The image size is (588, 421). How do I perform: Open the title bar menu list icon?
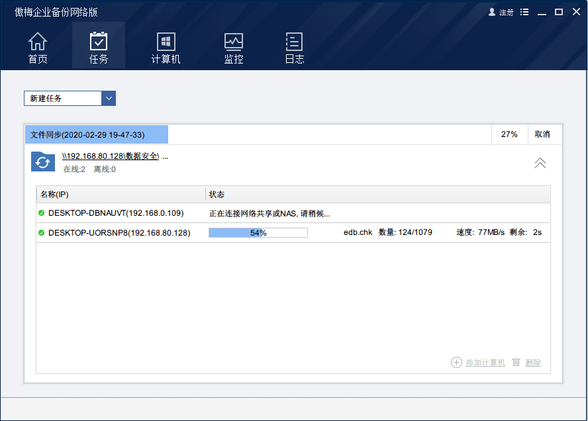click(524, 13)
